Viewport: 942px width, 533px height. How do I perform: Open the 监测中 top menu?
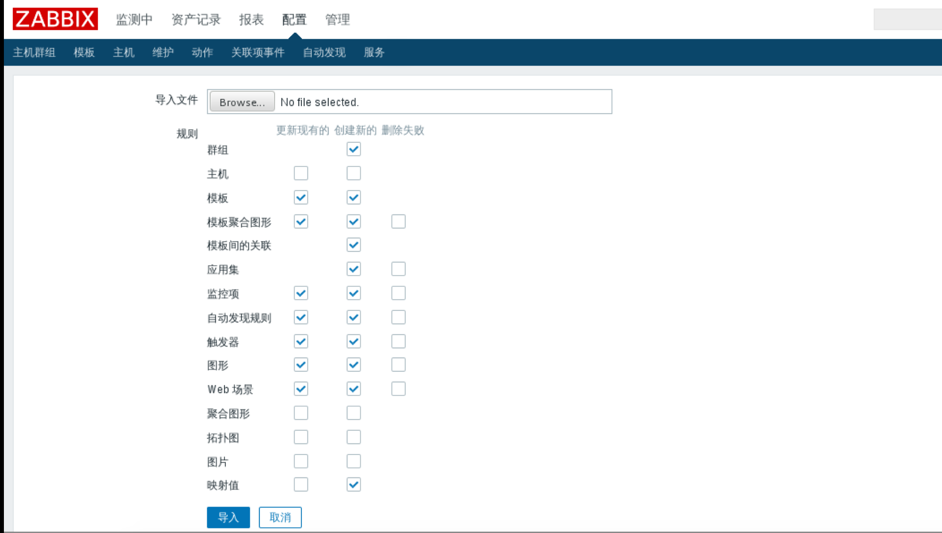[134, 19]
